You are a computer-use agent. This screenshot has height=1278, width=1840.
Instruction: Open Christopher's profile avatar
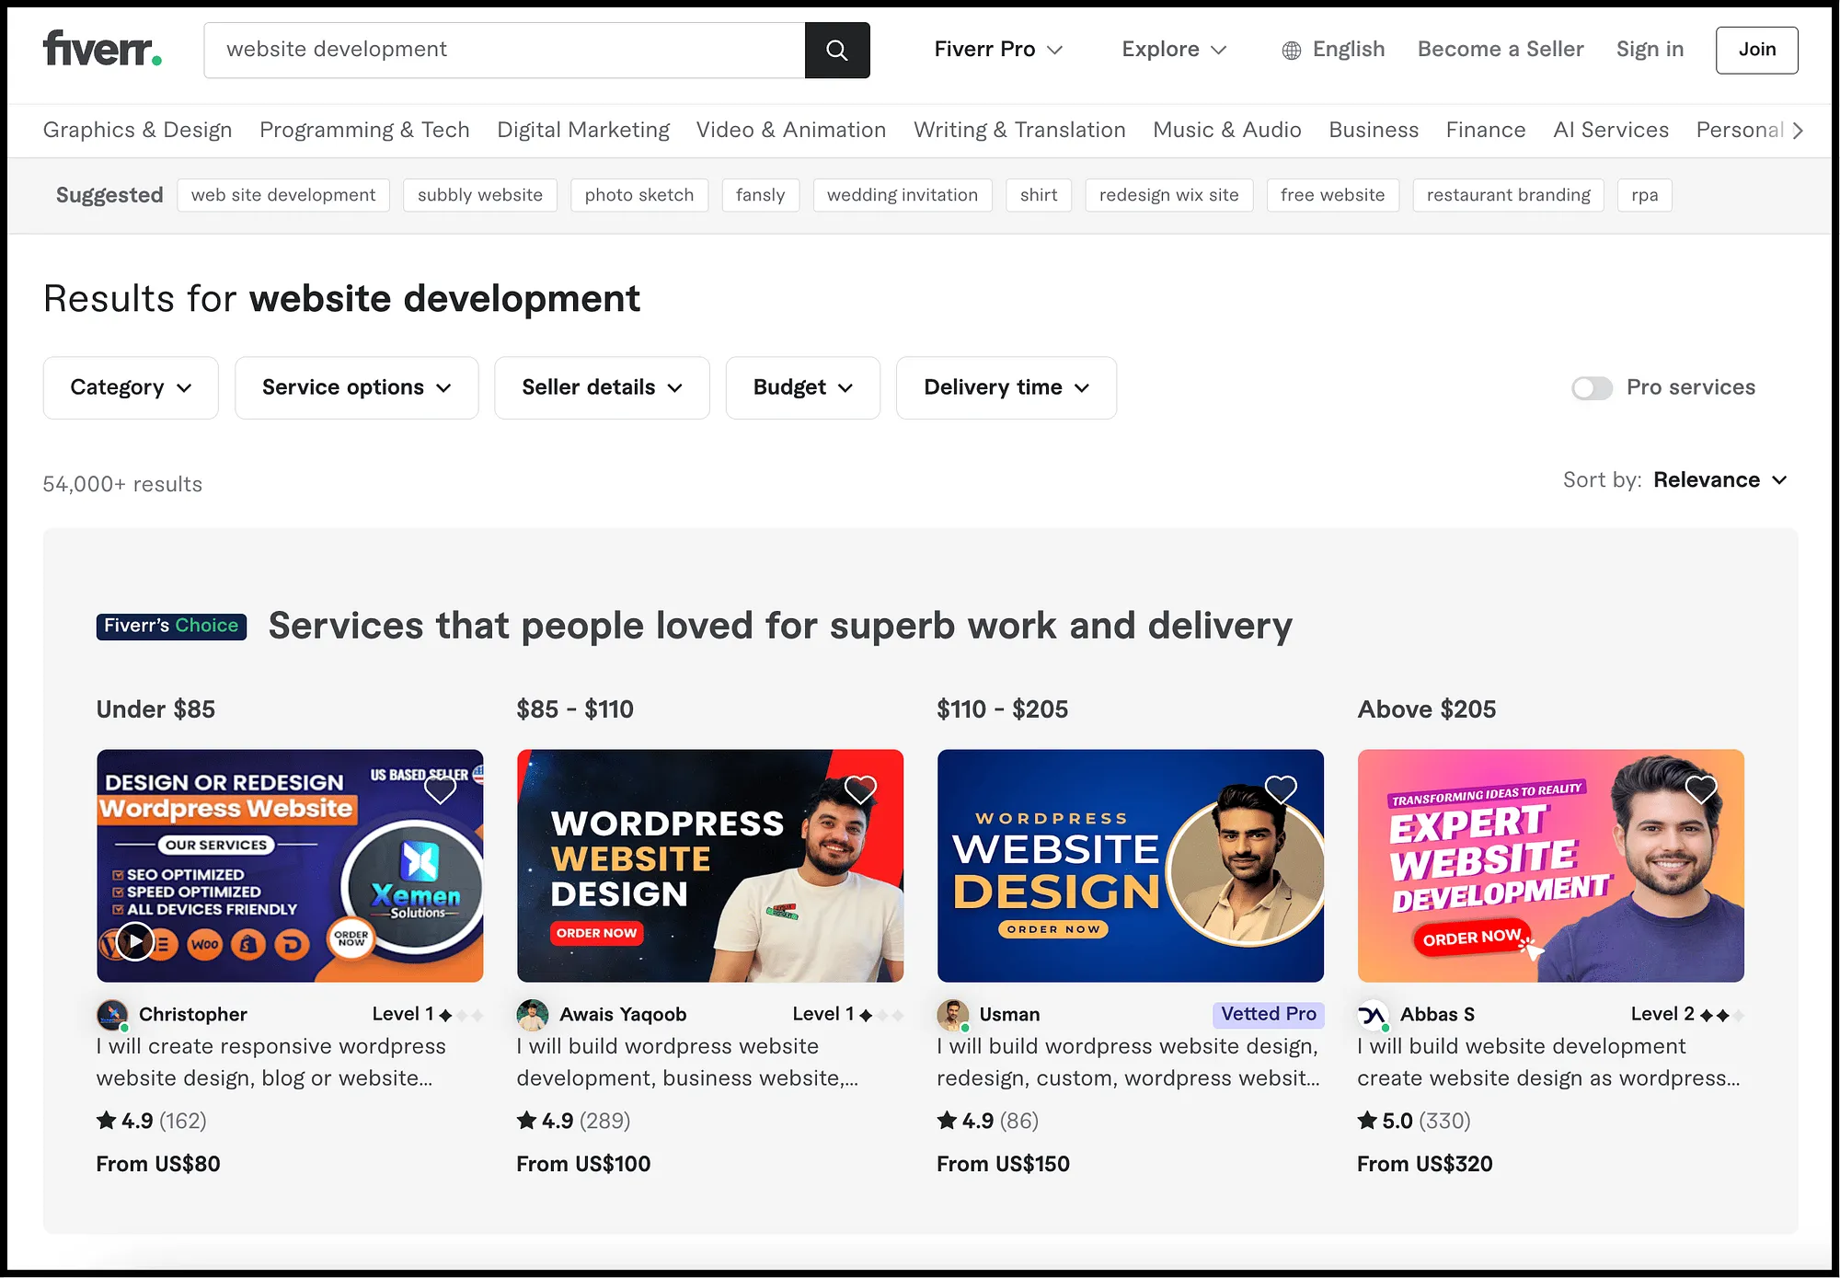coord(112,1015)
